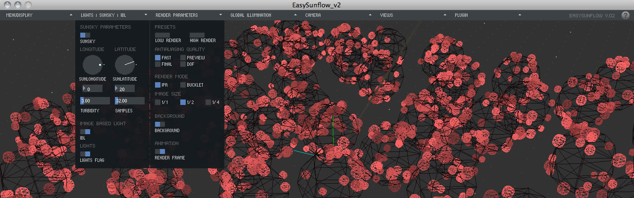Click the Turbidity slider
Viewport: 634px width, 198px height.
(x=95, y=101)
